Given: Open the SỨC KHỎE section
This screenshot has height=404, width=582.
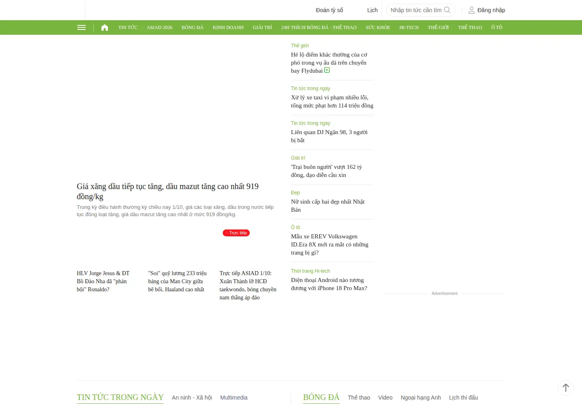Looking at the screenshot, I should (378, 27).
